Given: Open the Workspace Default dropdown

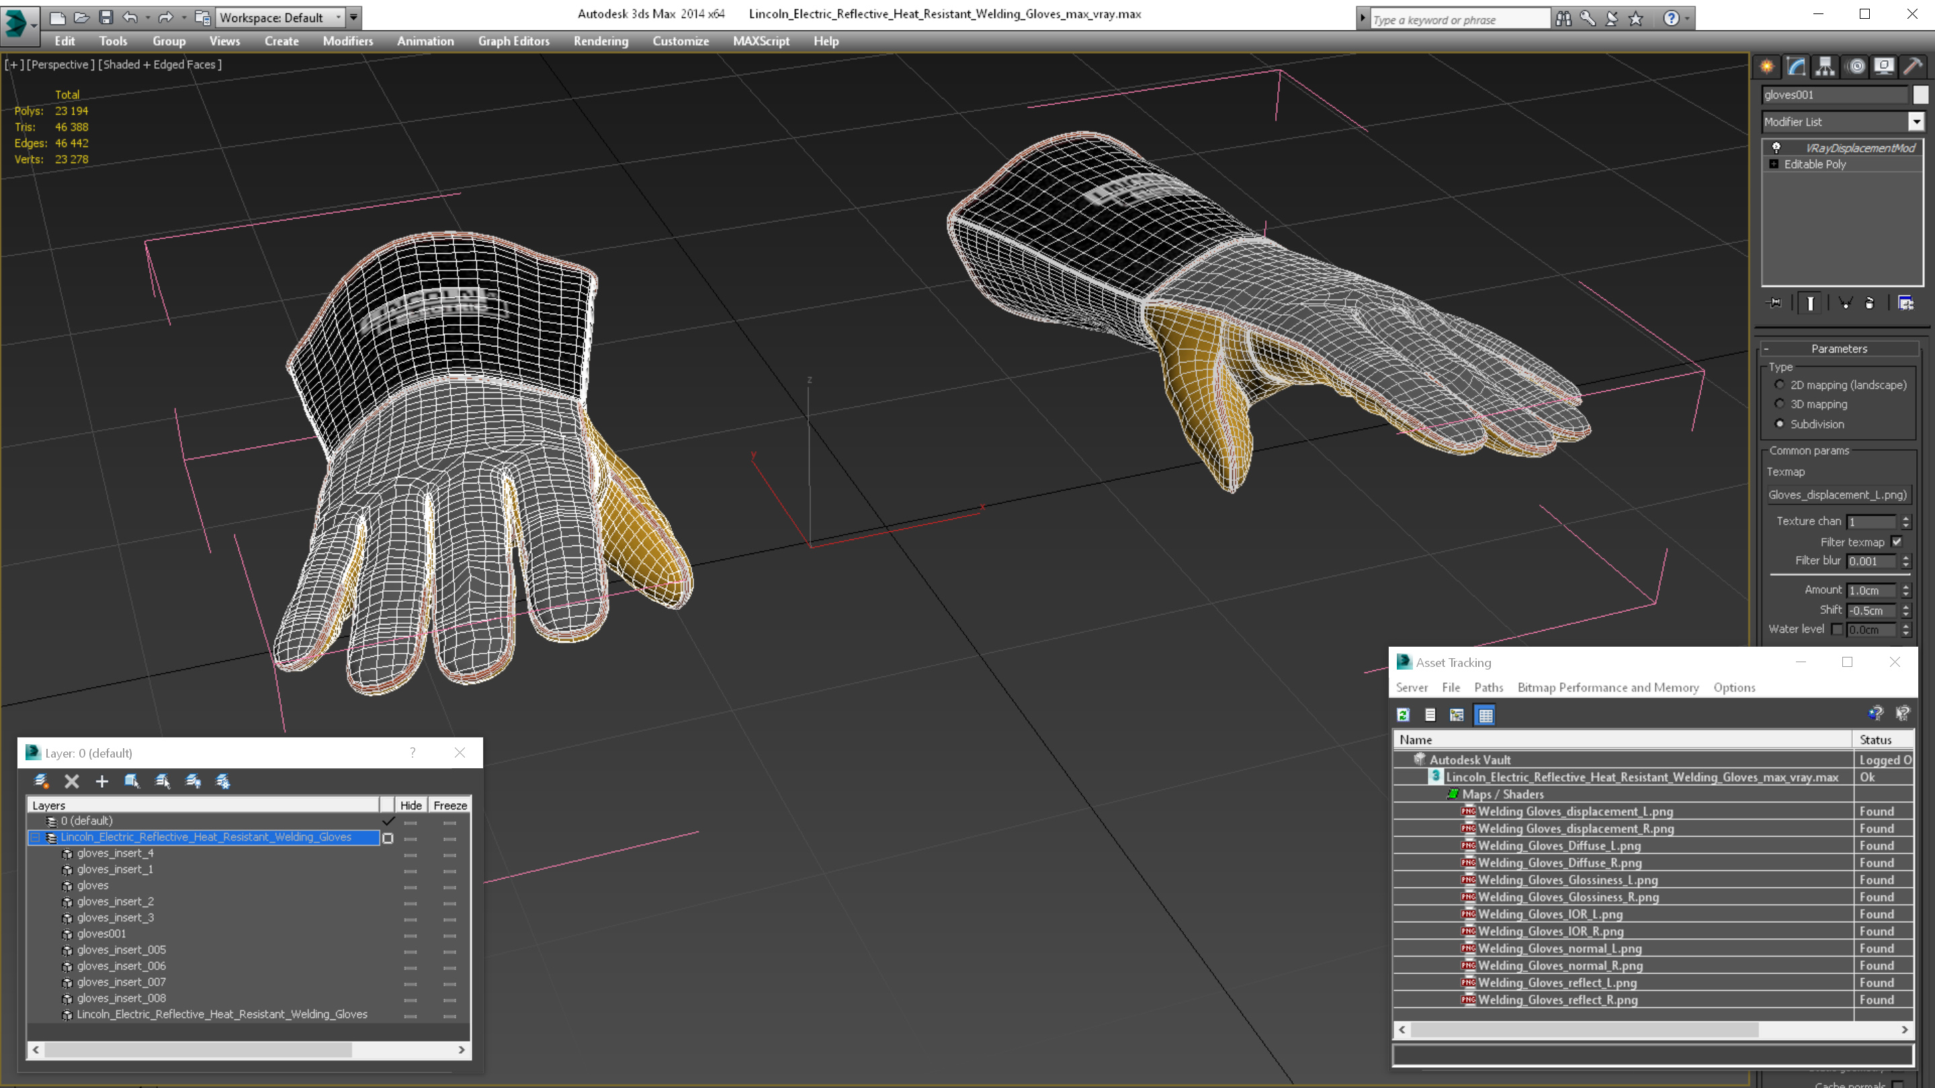Looking at the screenshot, I should click(339, 17).
